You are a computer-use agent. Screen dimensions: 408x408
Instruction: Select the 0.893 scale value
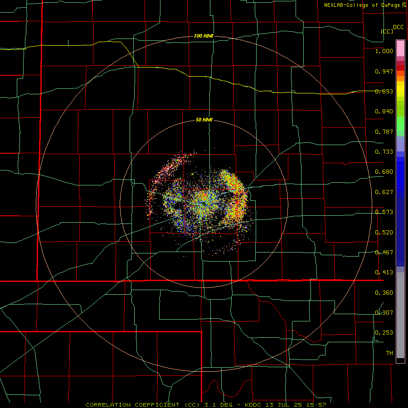(384, 91)
